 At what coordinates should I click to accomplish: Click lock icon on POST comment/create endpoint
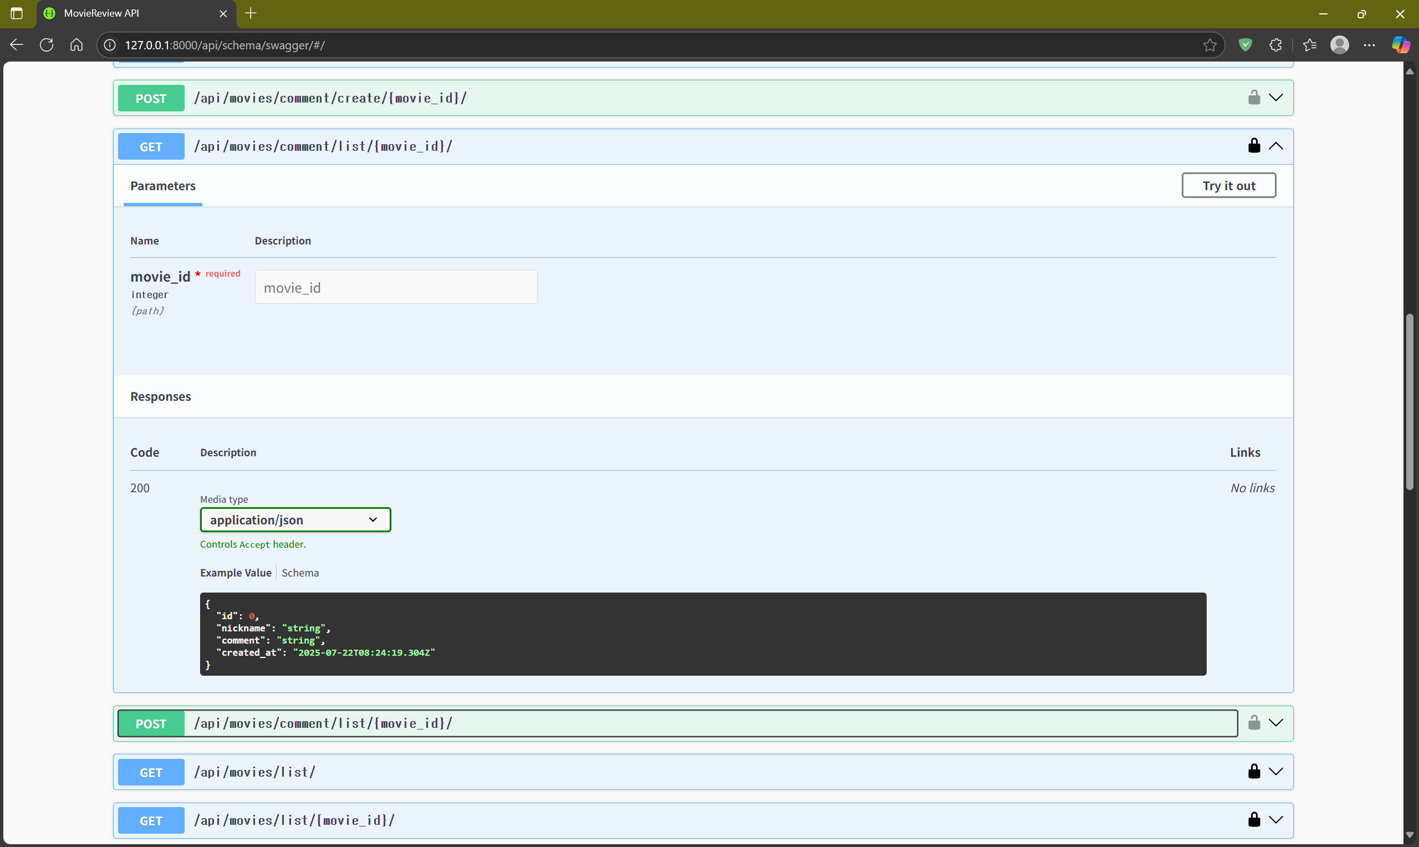(x=1253, y=98)
